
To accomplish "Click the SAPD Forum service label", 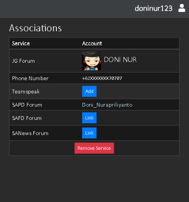I will [x=27, y=105].
